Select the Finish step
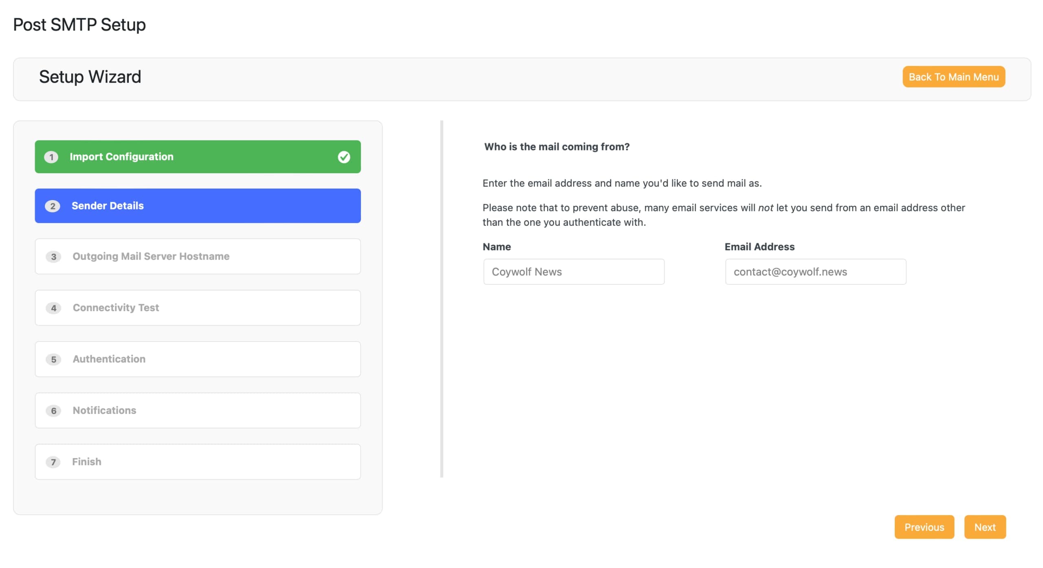The width and height of the screenshot is (1043, 568). pos(198,462)
